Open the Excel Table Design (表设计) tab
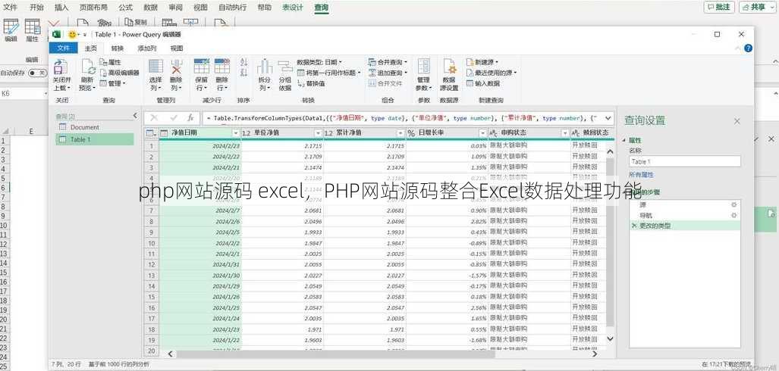This screenshot has height=371, width=779. point(292,8)
